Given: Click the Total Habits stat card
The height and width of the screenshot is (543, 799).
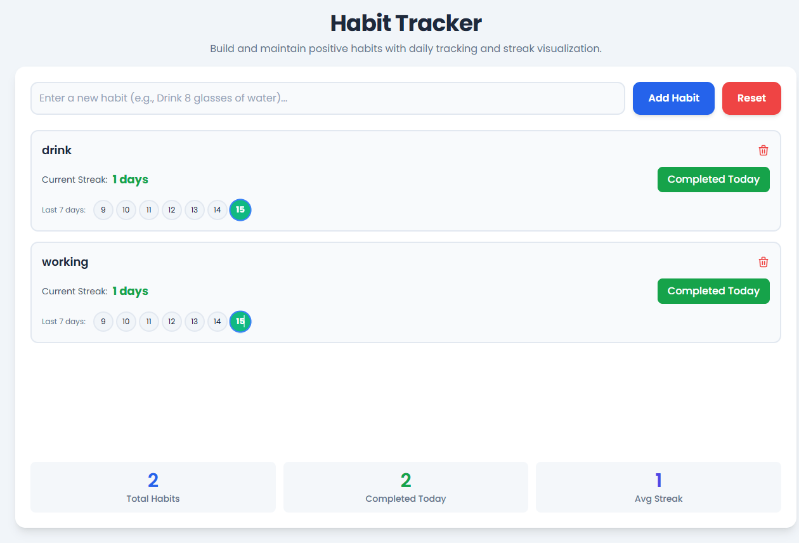Looking at the screenshot, I should pos(153,487).
